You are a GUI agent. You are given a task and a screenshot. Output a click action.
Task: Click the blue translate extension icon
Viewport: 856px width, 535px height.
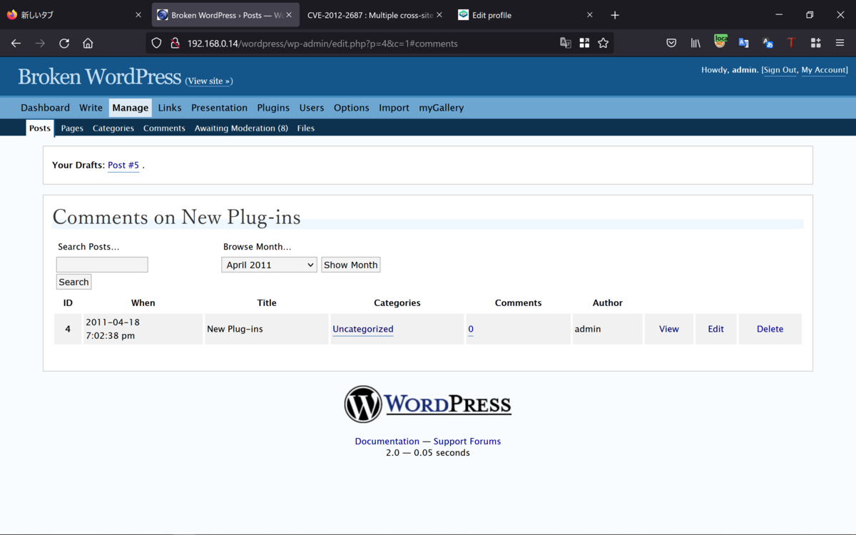[744, 44]
